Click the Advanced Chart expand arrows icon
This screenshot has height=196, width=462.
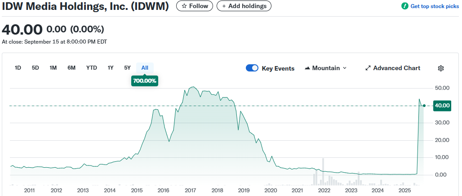point(368,68)
